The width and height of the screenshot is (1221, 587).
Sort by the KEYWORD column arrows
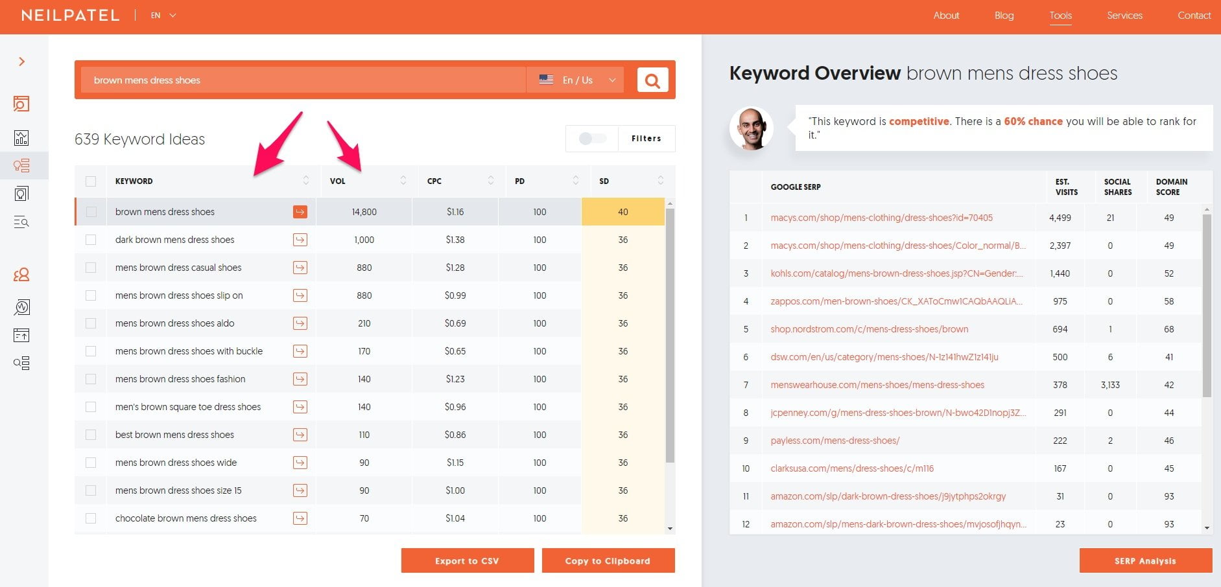click(x=306, y=181)
